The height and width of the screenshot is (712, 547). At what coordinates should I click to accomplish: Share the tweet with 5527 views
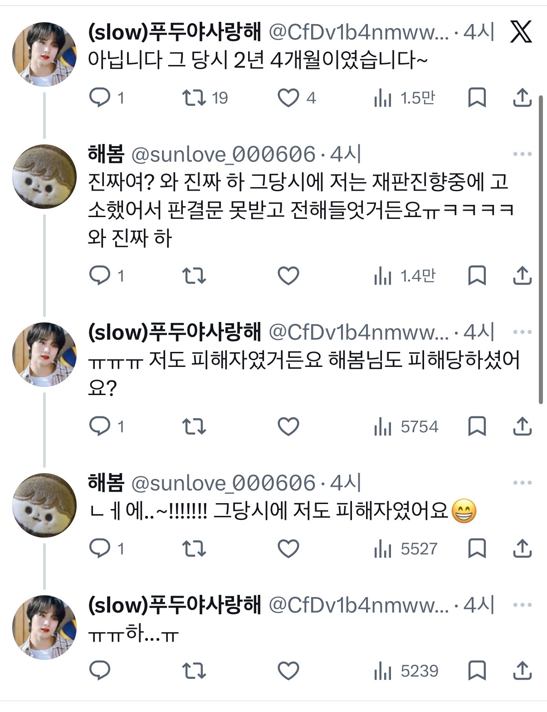[x=522, y=549]
